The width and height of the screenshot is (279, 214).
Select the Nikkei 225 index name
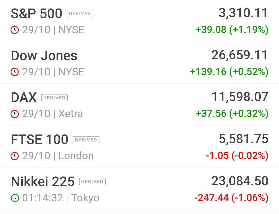tap(43, 181)
